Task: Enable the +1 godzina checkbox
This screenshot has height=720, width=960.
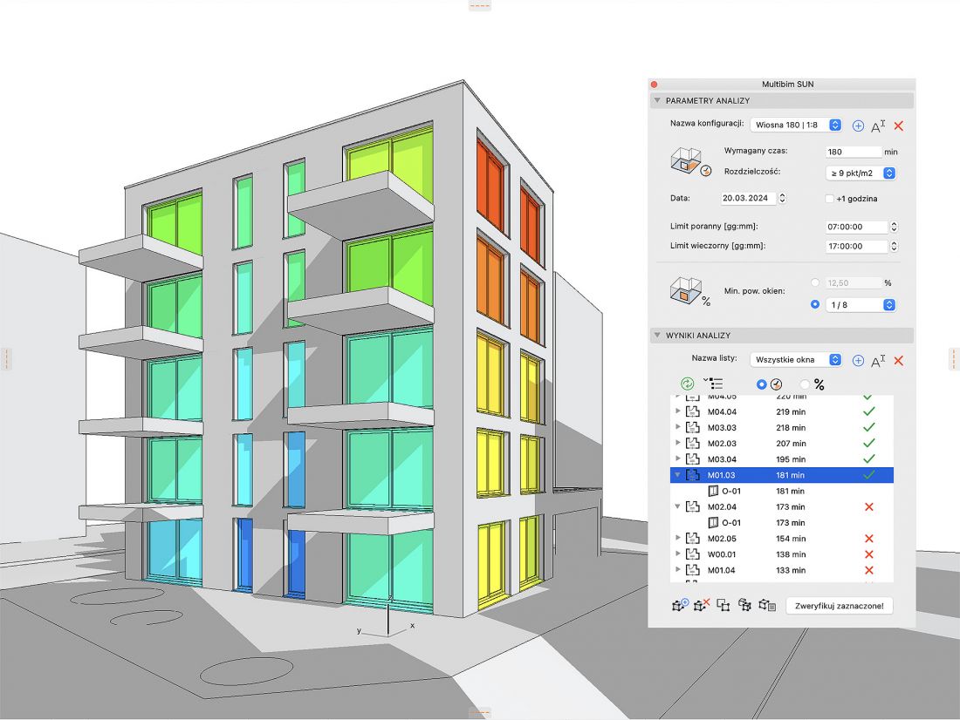Action: click(x=829, y=199)
